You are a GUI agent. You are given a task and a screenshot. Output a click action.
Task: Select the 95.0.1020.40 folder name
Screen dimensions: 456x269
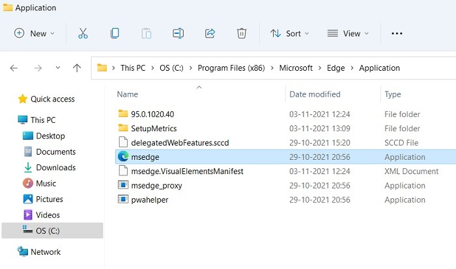(x=152, y=114)
